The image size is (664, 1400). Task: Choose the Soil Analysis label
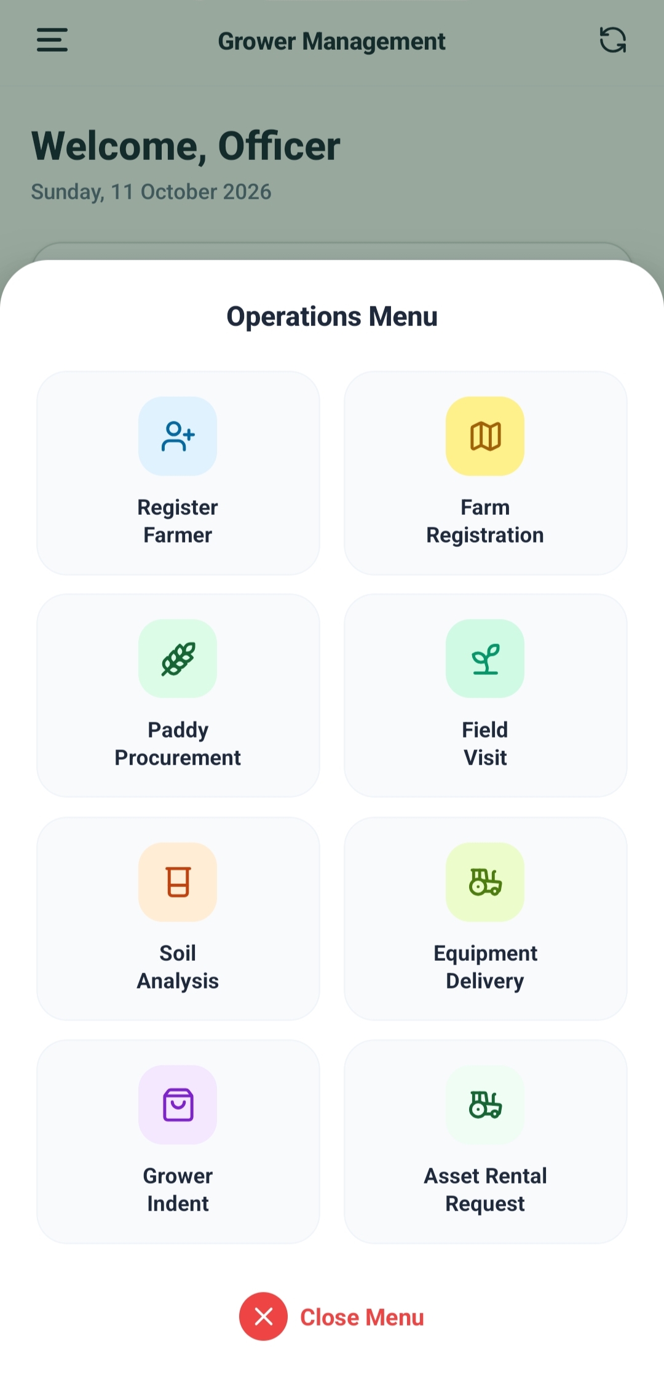pos(178,967)
